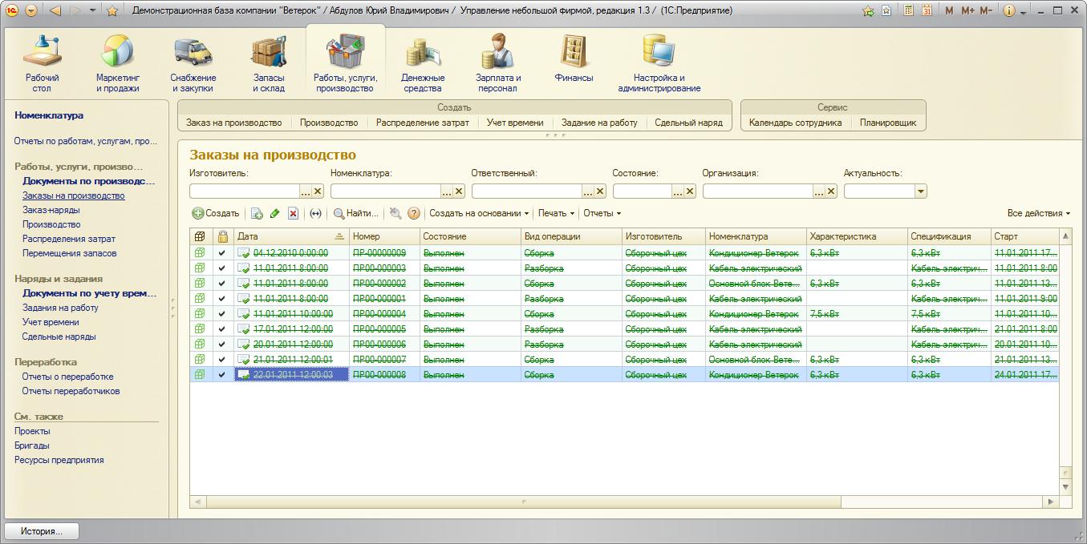Click the M memory button

[x=950, y=10]
